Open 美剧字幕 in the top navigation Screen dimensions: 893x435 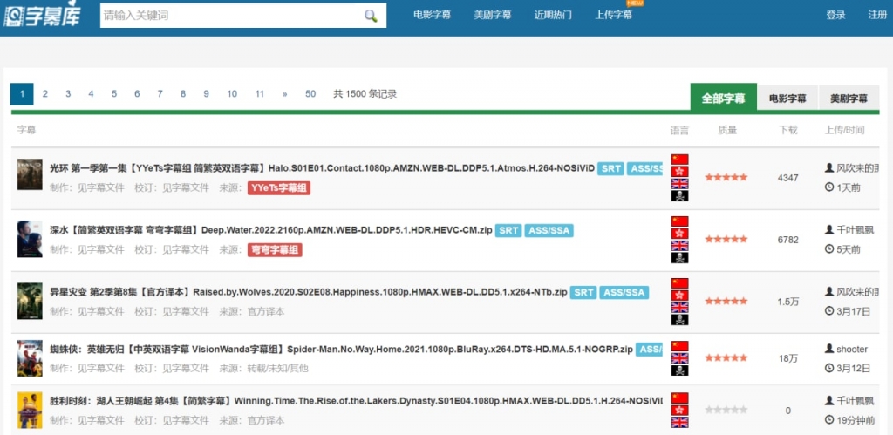493,16
